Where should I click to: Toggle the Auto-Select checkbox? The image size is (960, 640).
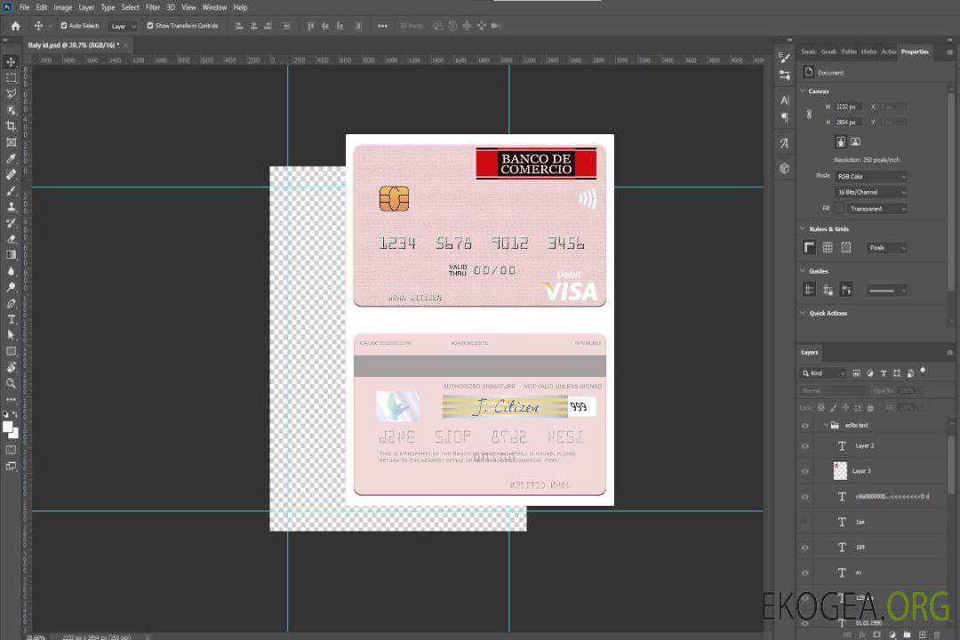pos(64,26)
